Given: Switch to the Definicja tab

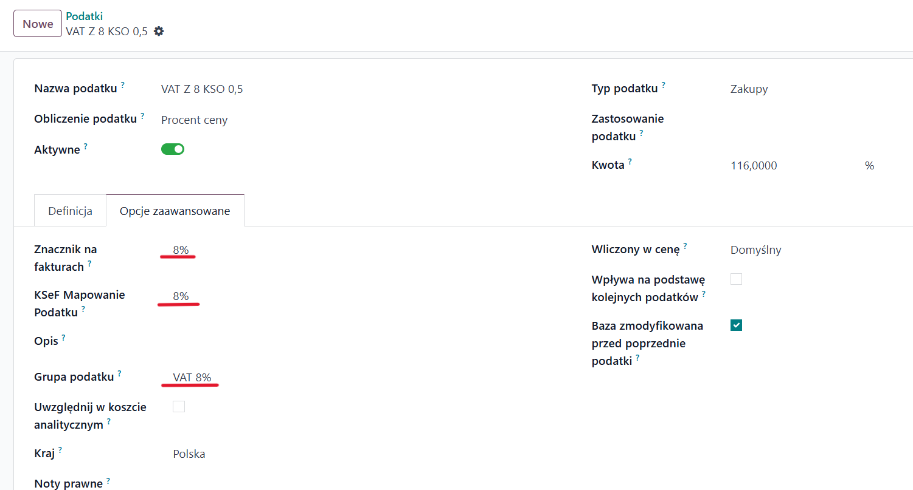Looking at the screenshot, I should click(71, 211).
